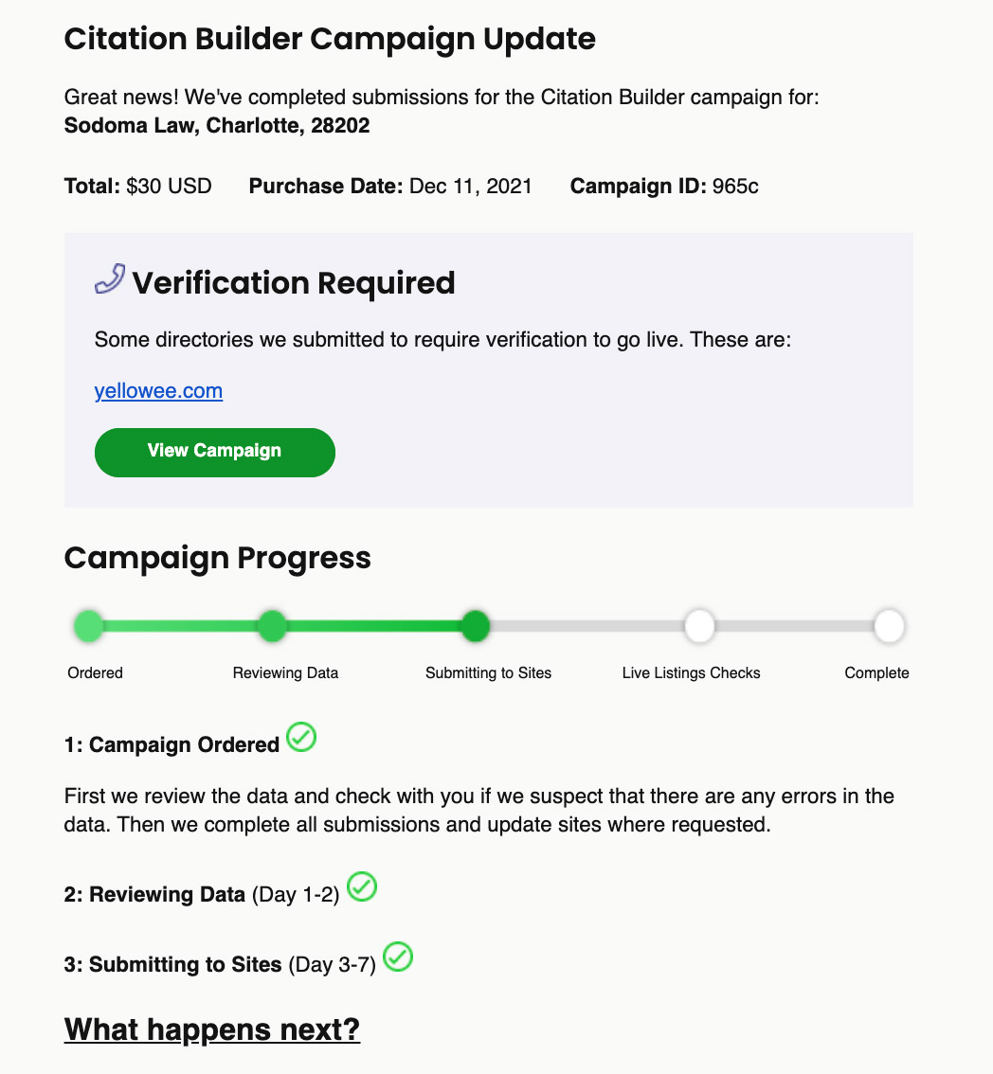Select the Submitting to Sites progress dot

[475, 625]
